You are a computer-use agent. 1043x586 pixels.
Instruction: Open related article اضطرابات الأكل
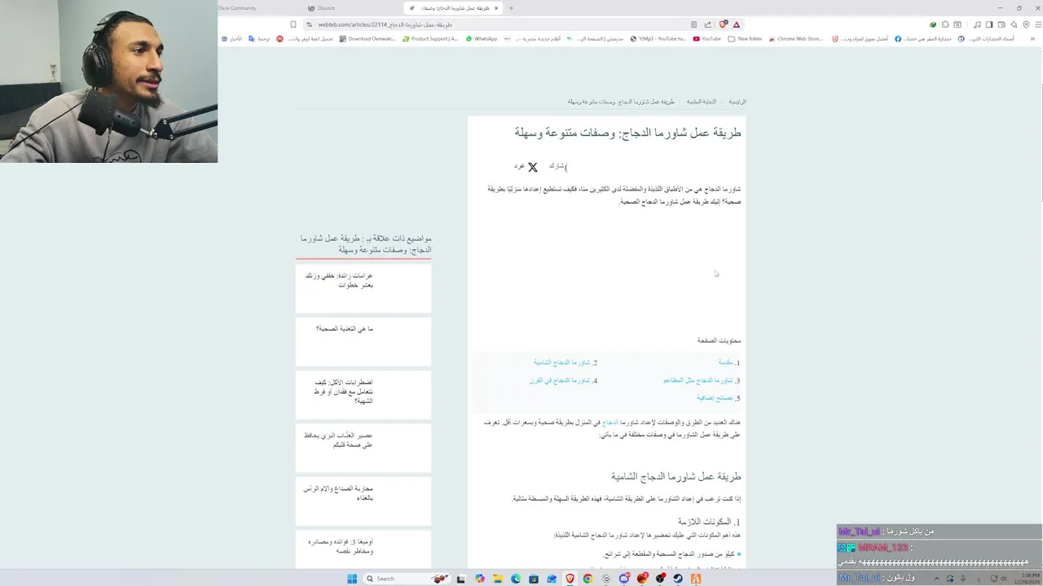pos(363,395)
